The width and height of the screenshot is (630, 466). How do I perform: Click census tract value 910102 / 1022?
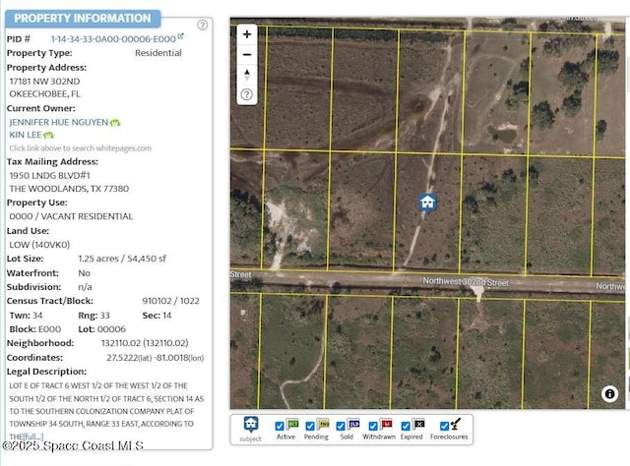click(x=170, y=301)
